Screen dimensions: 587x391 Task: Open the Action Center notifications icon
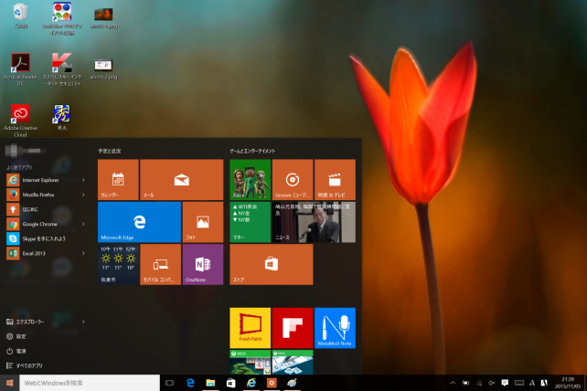[505, 383]
